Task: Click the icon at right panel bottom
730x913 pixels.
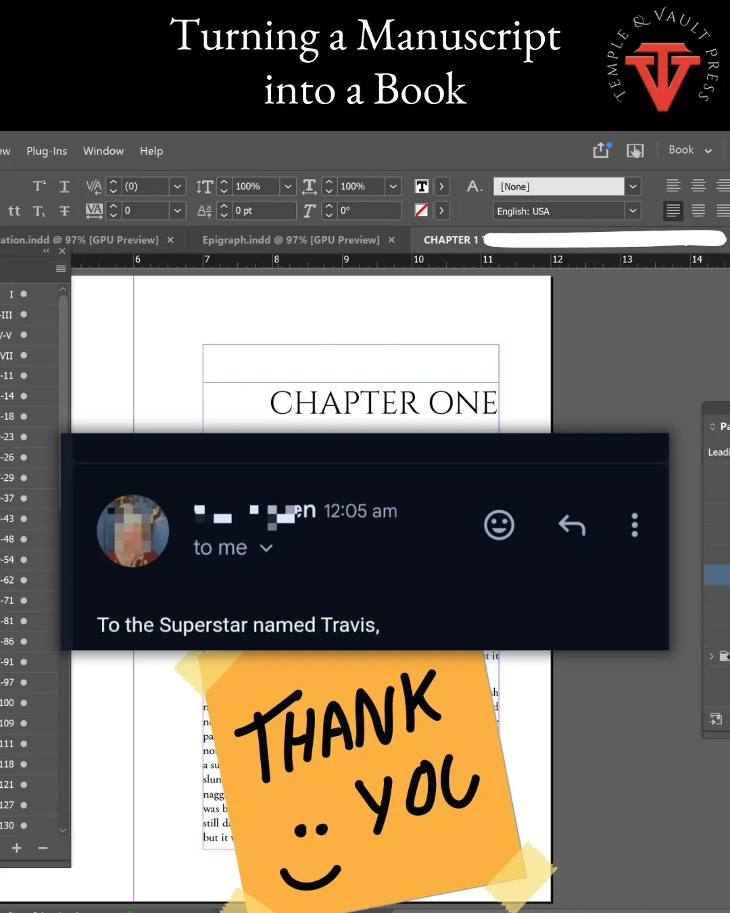Action: pyautogui.click(x=716, y=719)
